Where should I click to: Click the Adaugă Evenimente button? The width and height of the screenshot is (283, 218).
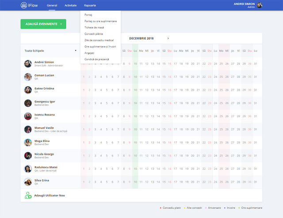pos(43,24)
